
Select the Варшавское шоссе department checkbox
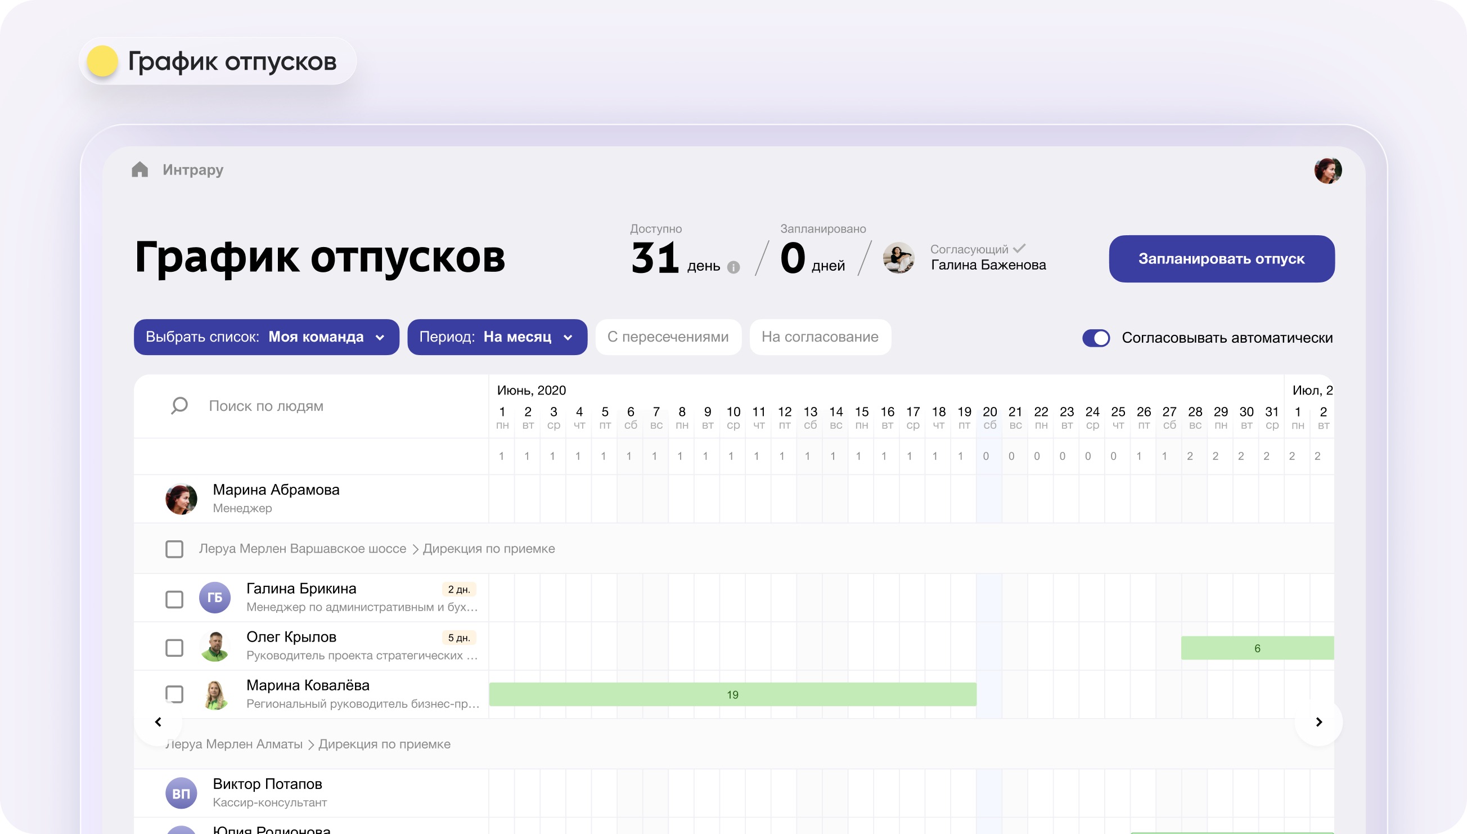174,549
